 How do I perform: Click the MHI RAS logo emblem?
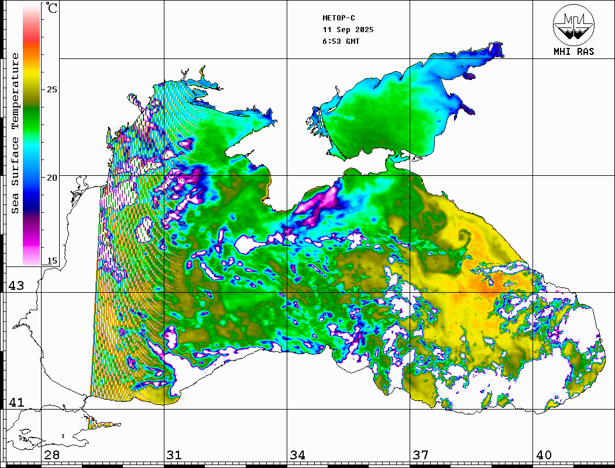tap(573, 25)
